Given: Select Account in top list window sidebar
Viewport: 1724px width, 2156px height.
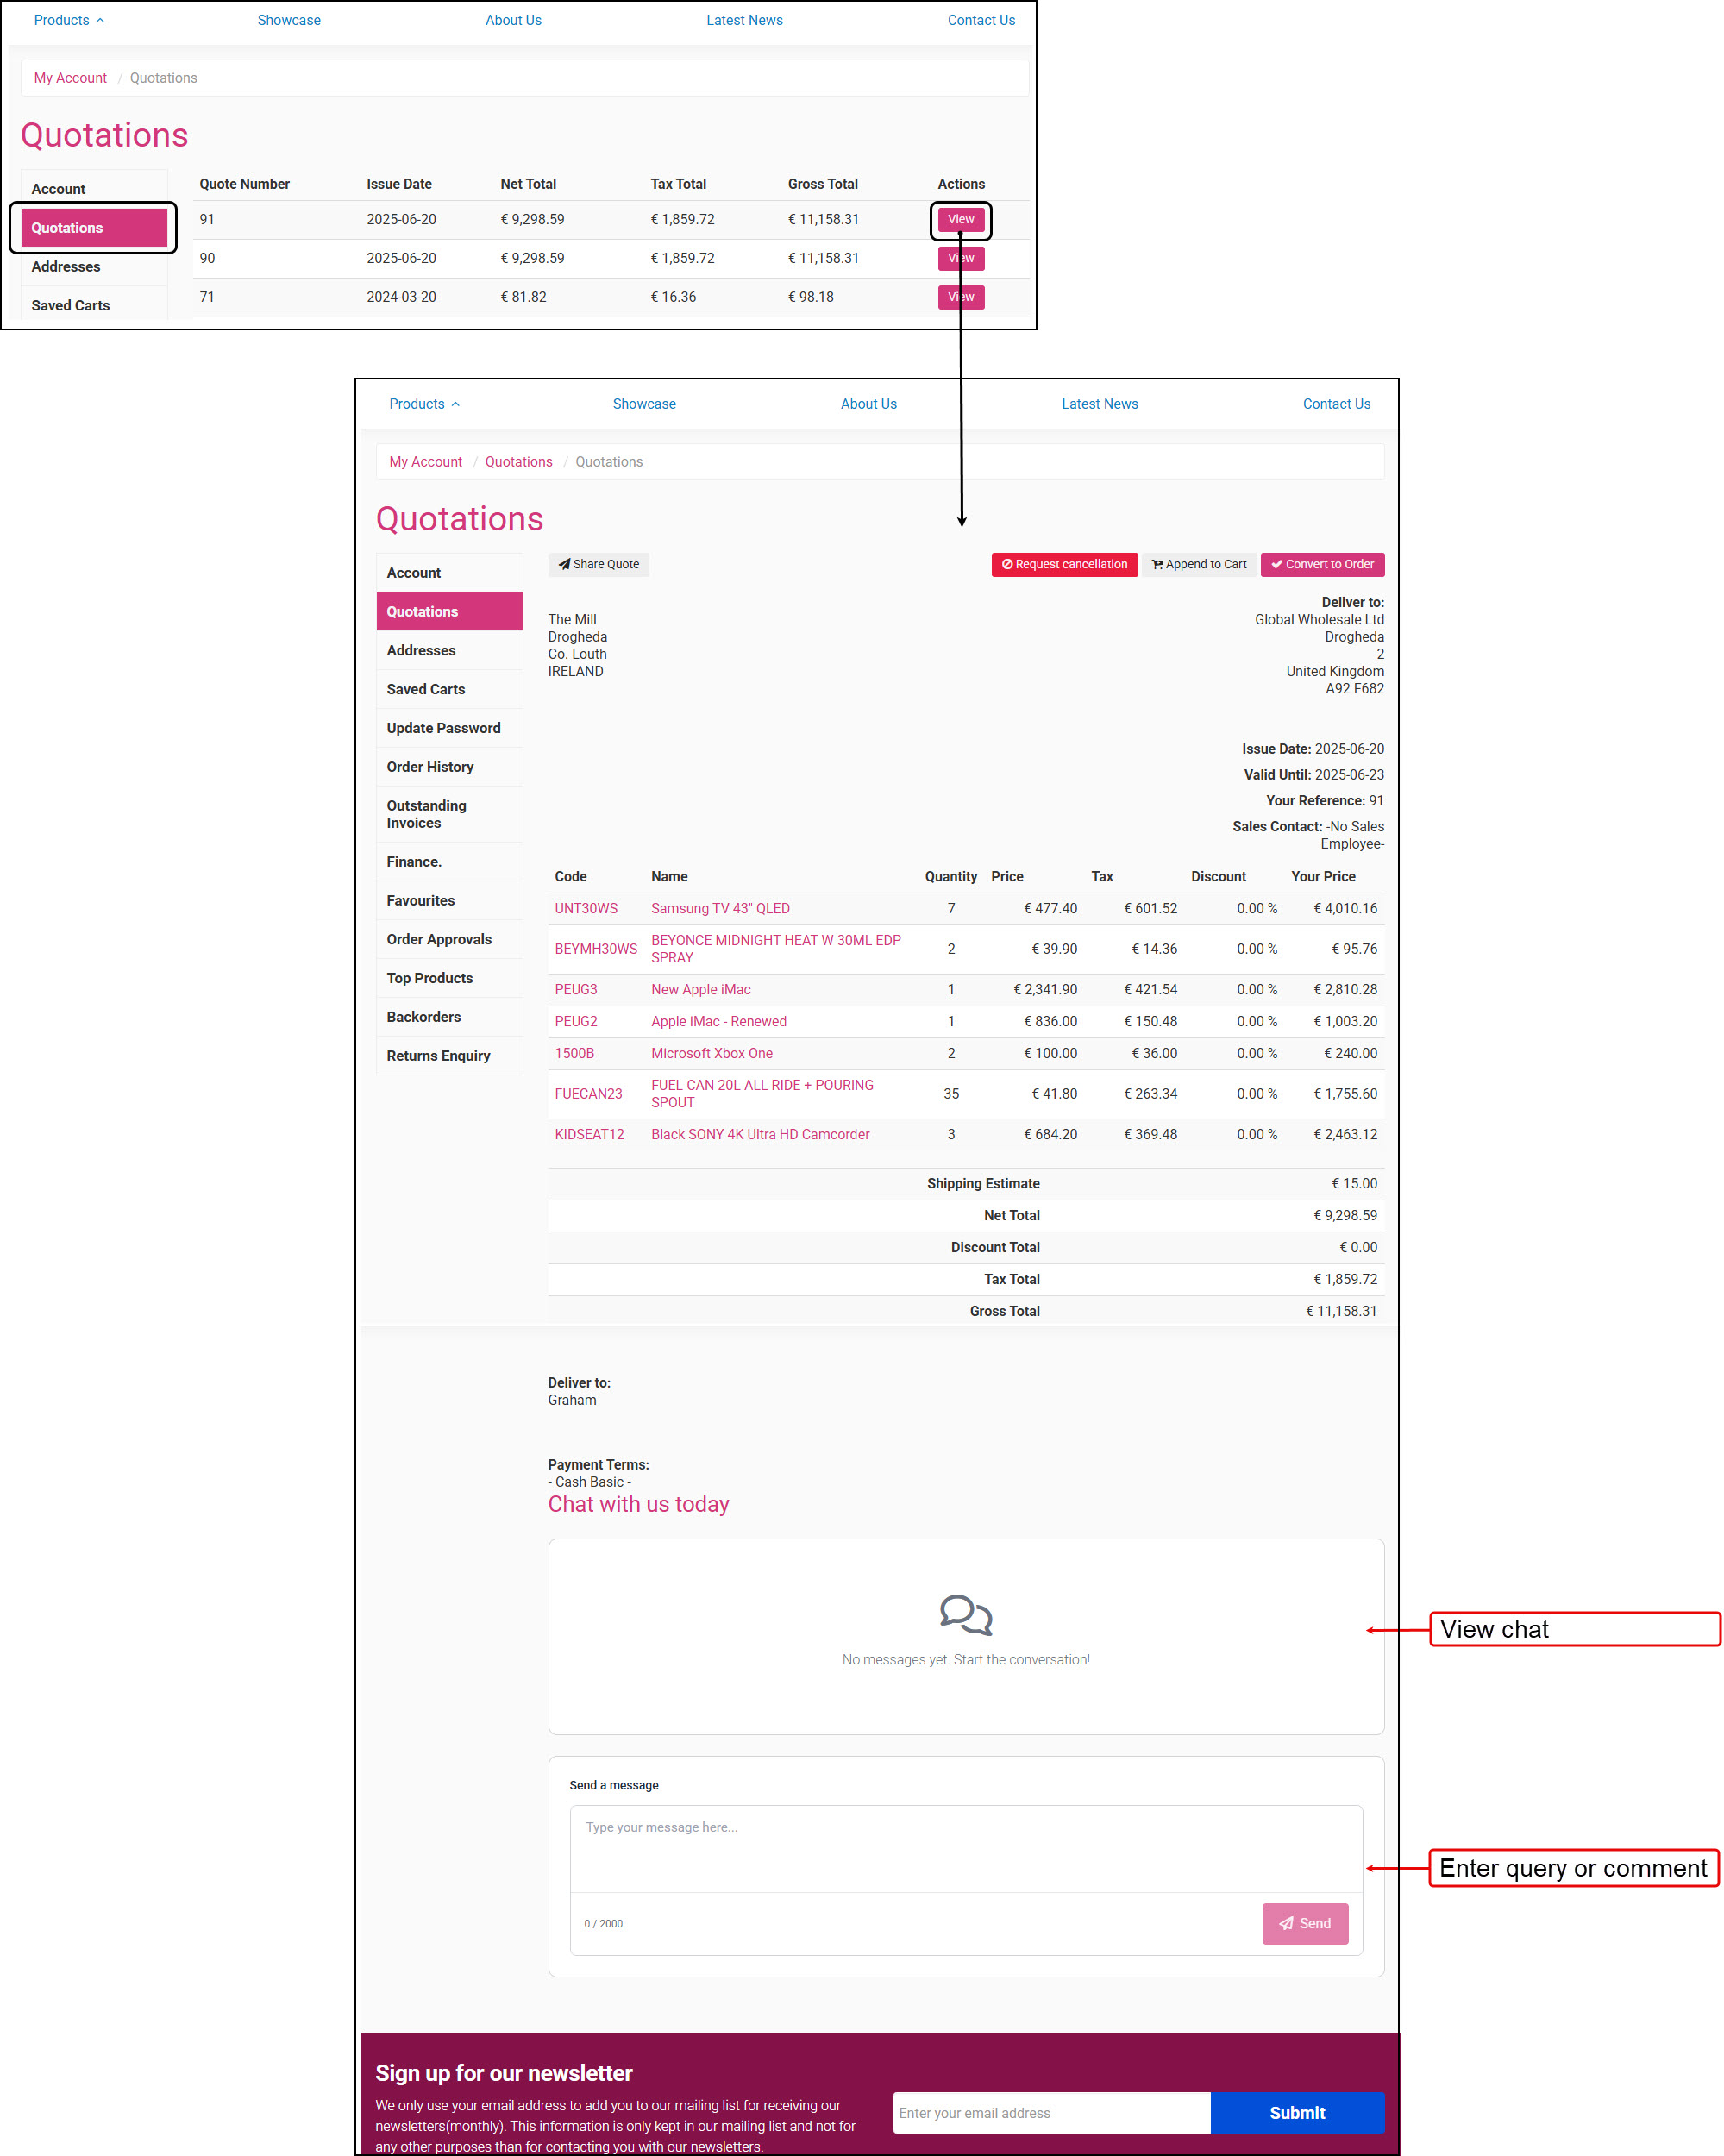Looking at the screenshot, I should coord(94,189).
